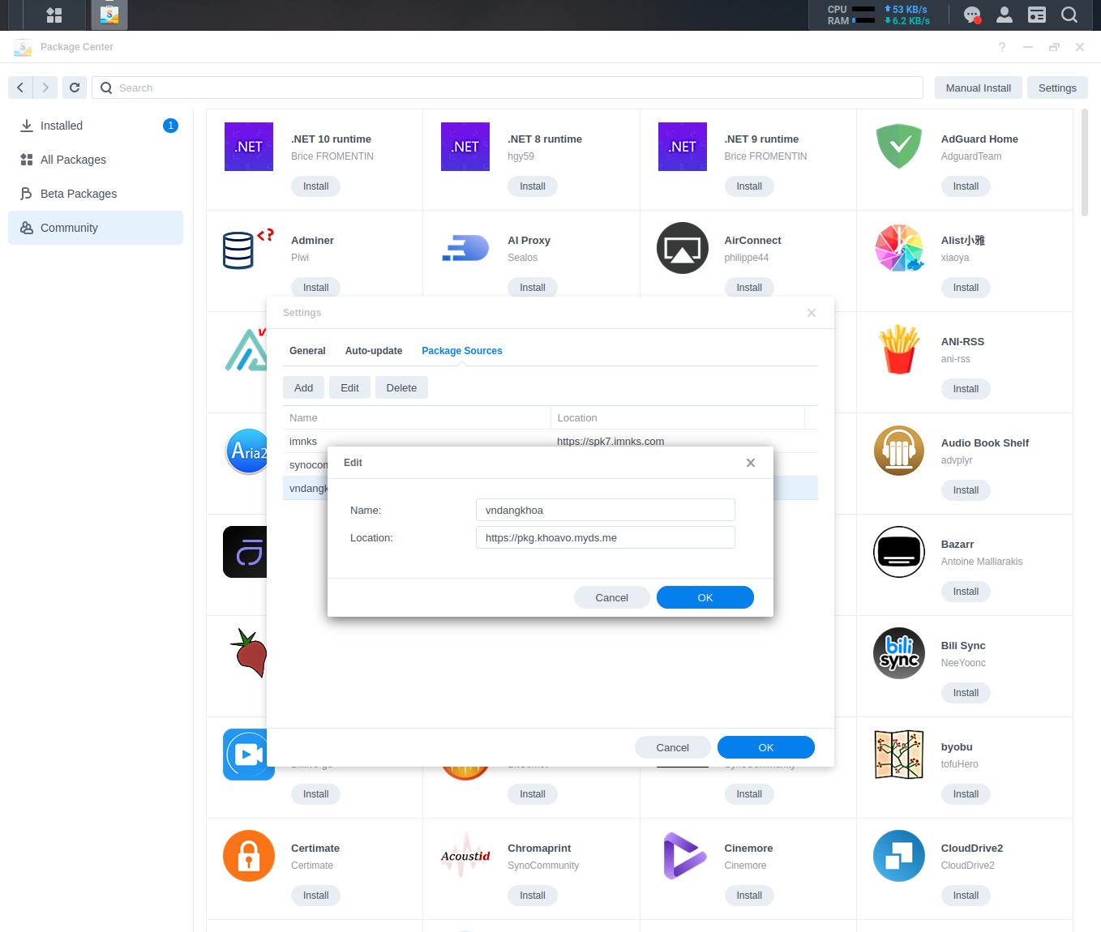The width and height of the screenshot is (1101, 932).
Task: Select the imnks source row
Action: coord(550,441)
